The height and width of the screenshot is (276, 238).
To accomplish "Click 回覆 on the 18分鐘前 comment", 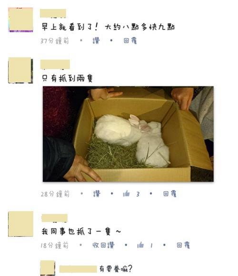I will pyautogui.click(x=183, y=245).
